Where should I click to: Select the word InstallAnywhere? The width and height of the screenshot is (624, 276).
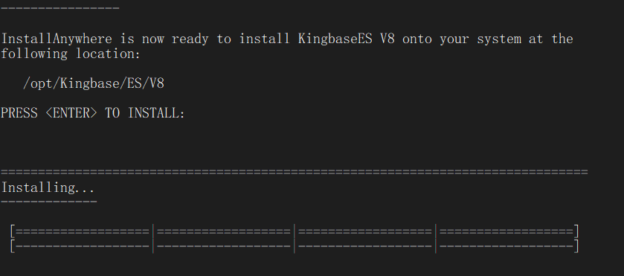57,39
